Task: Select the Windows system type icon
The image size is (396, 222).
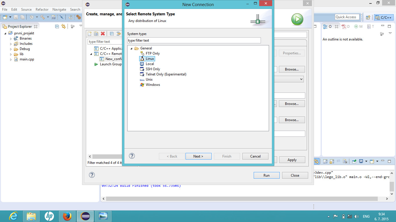Action: [142, 85]
